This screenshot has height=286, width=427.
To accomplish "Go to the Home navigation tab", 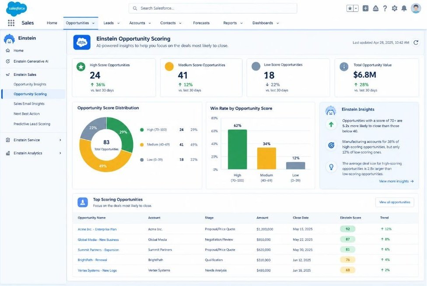I will click(52, 23).
